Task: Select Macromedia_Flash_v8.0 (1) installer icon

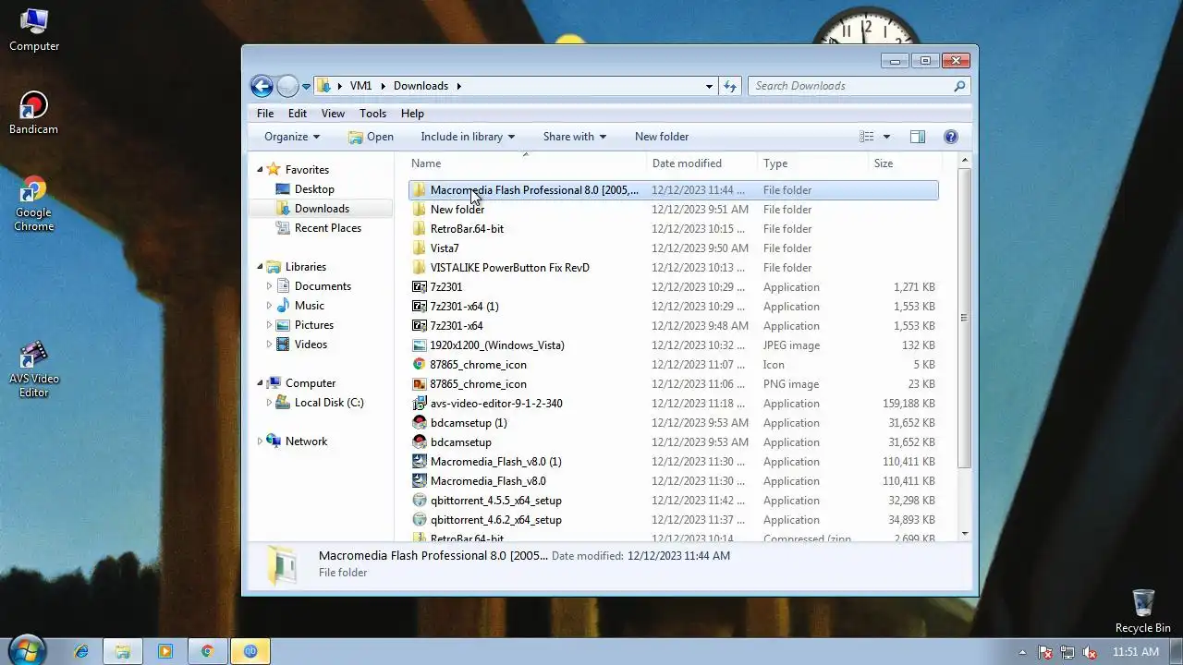Action: [x=420, y=462]
